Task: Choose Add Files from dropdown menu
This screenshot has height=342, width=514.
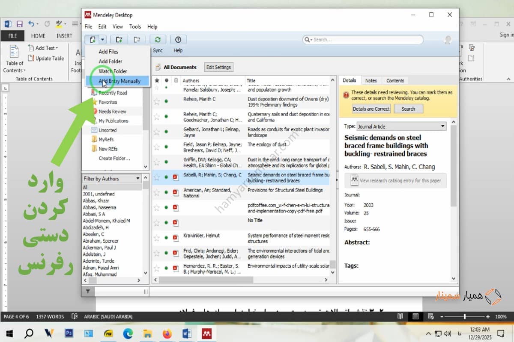Action: [x=108, y=52]
